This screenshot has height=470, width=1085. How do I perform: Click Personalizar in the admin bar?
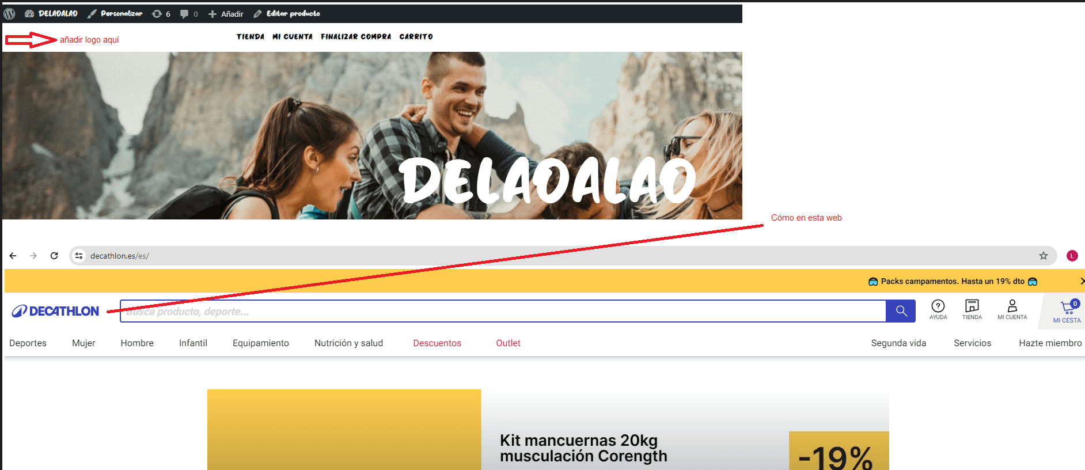(x=115, y=13)
